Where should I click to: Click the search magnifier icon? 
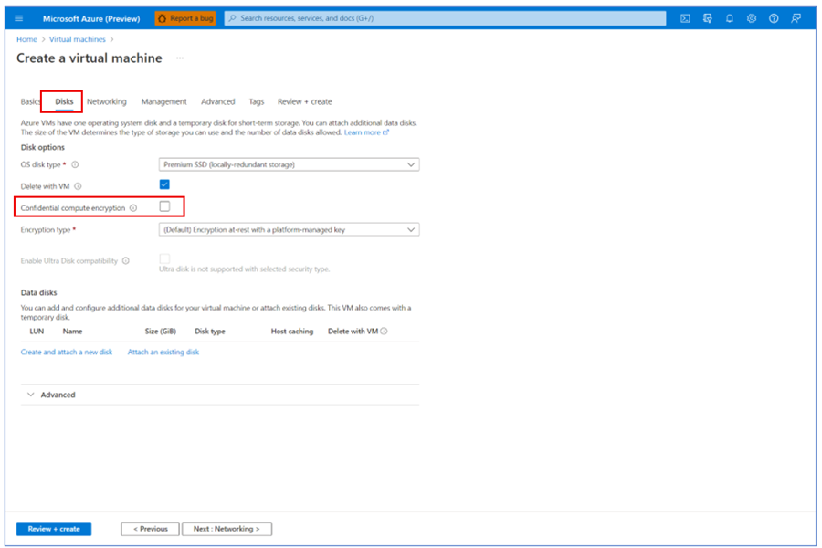[233, 18]
